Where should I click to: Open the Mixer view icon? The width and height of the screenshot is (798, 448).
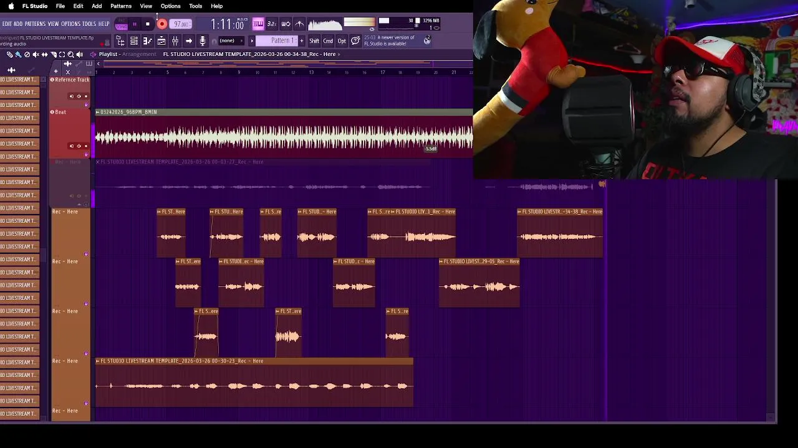pos(175,40)
